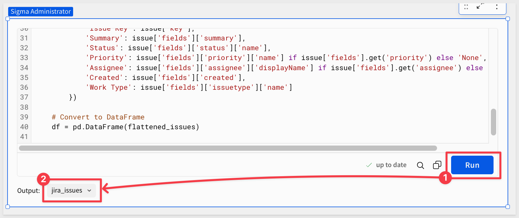Click the bottom-right corner resize handle
Screen dimensions: 519x218
(x=508, y=207)
